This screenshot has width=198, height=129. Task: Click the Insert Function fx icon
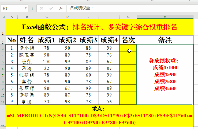click(61, 8)
